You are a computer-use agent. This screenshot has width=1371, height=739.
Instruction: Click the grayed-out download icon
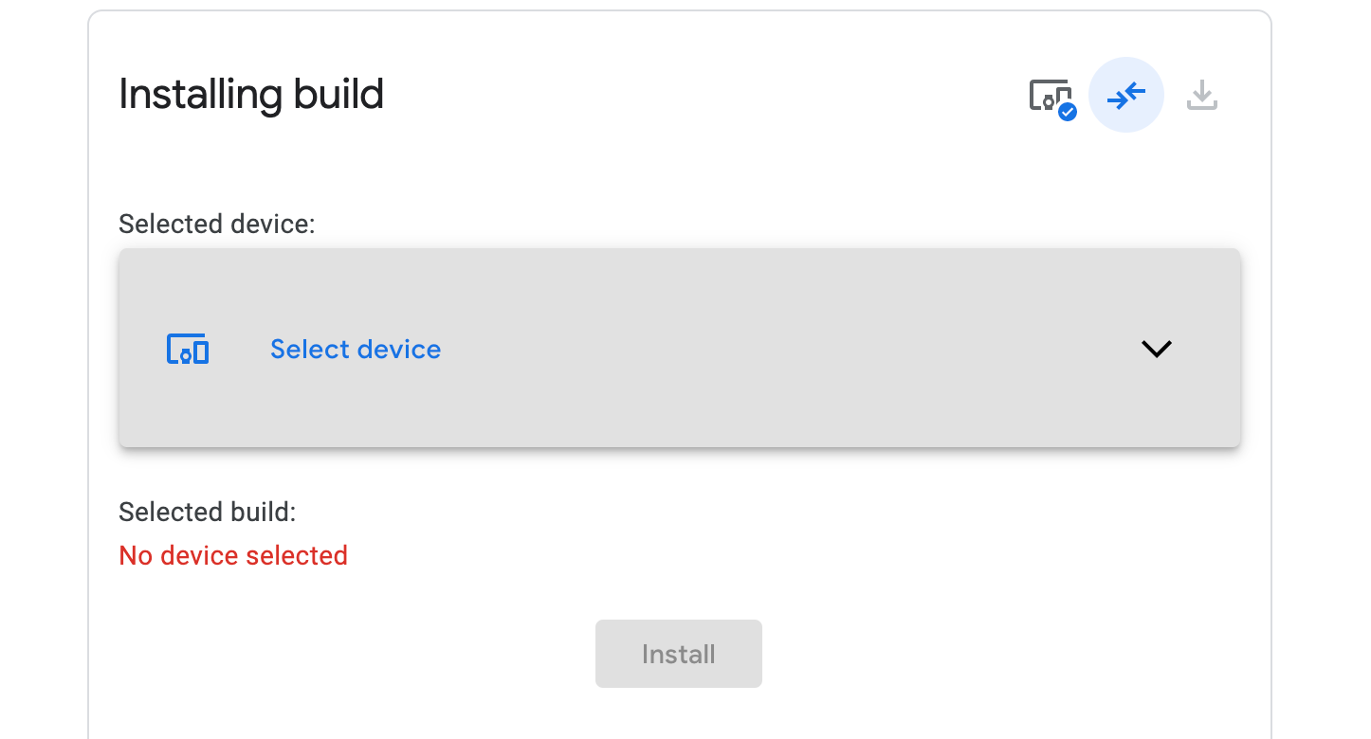coord(1202,95)
